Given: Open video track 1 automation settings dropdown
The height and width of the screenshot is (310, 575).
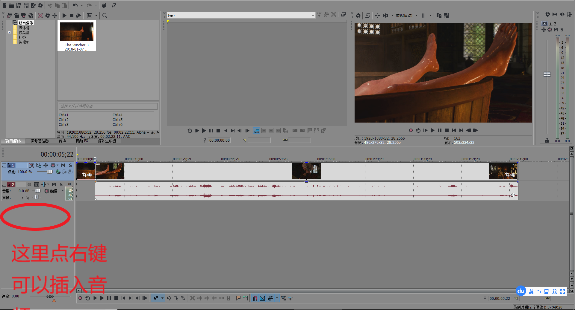Looking at the screenshot, I should click(x=58, y=165).
